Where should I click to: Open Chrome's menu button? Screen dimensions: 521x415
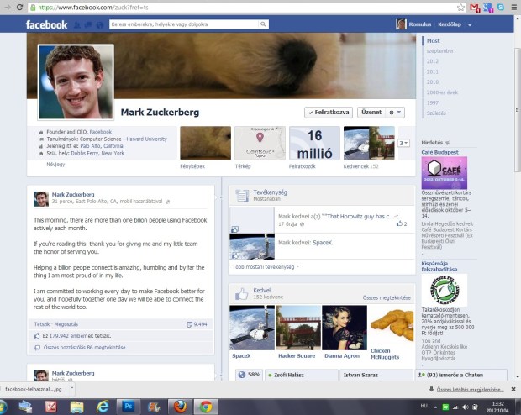click(x=513, y=8)
